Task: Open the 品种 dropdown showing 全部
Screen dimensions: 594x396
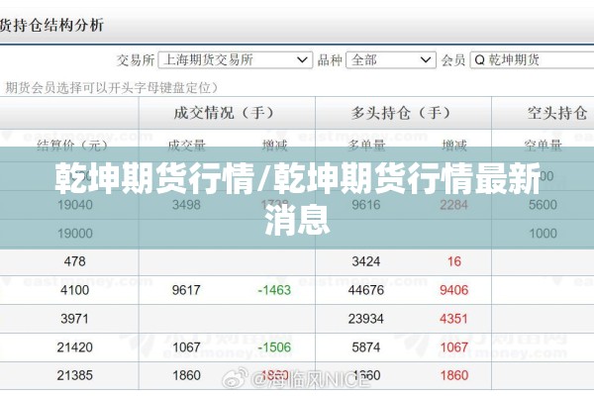Action: click(x=391, y=59)
